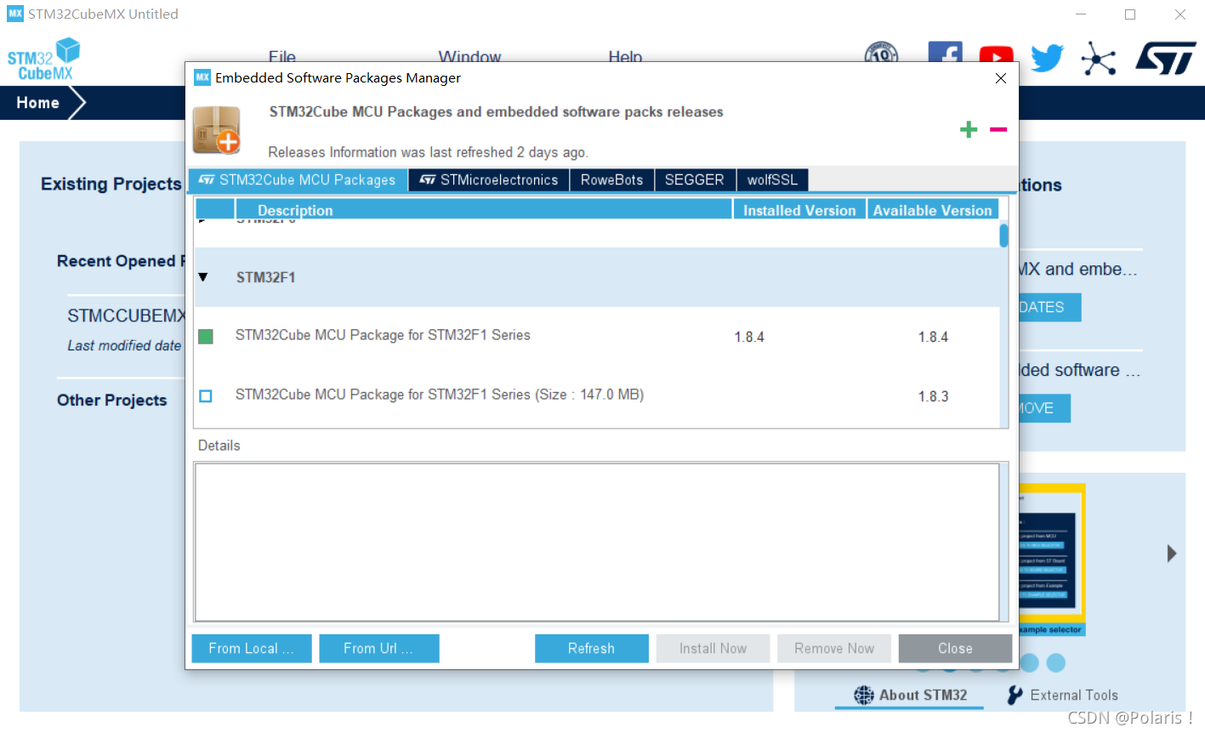Viewport: 1205px width, 733px height.
Task: Switch to STM32Cube MCU Packages tab
Action: click(x=298, y=180)
